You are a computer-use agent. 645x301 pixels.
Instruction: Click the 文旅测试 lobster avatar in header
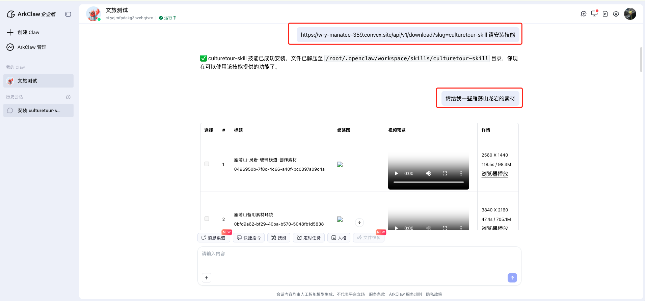point(93,14)
